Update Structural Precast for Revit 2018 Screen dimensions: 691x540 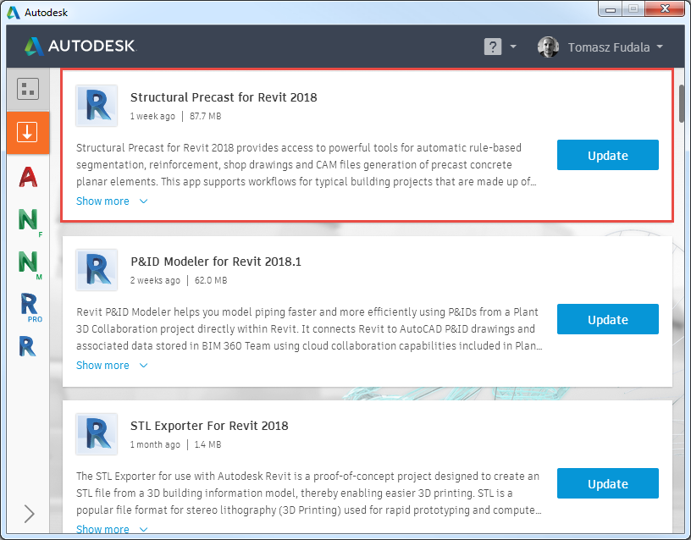coord(607,155)
